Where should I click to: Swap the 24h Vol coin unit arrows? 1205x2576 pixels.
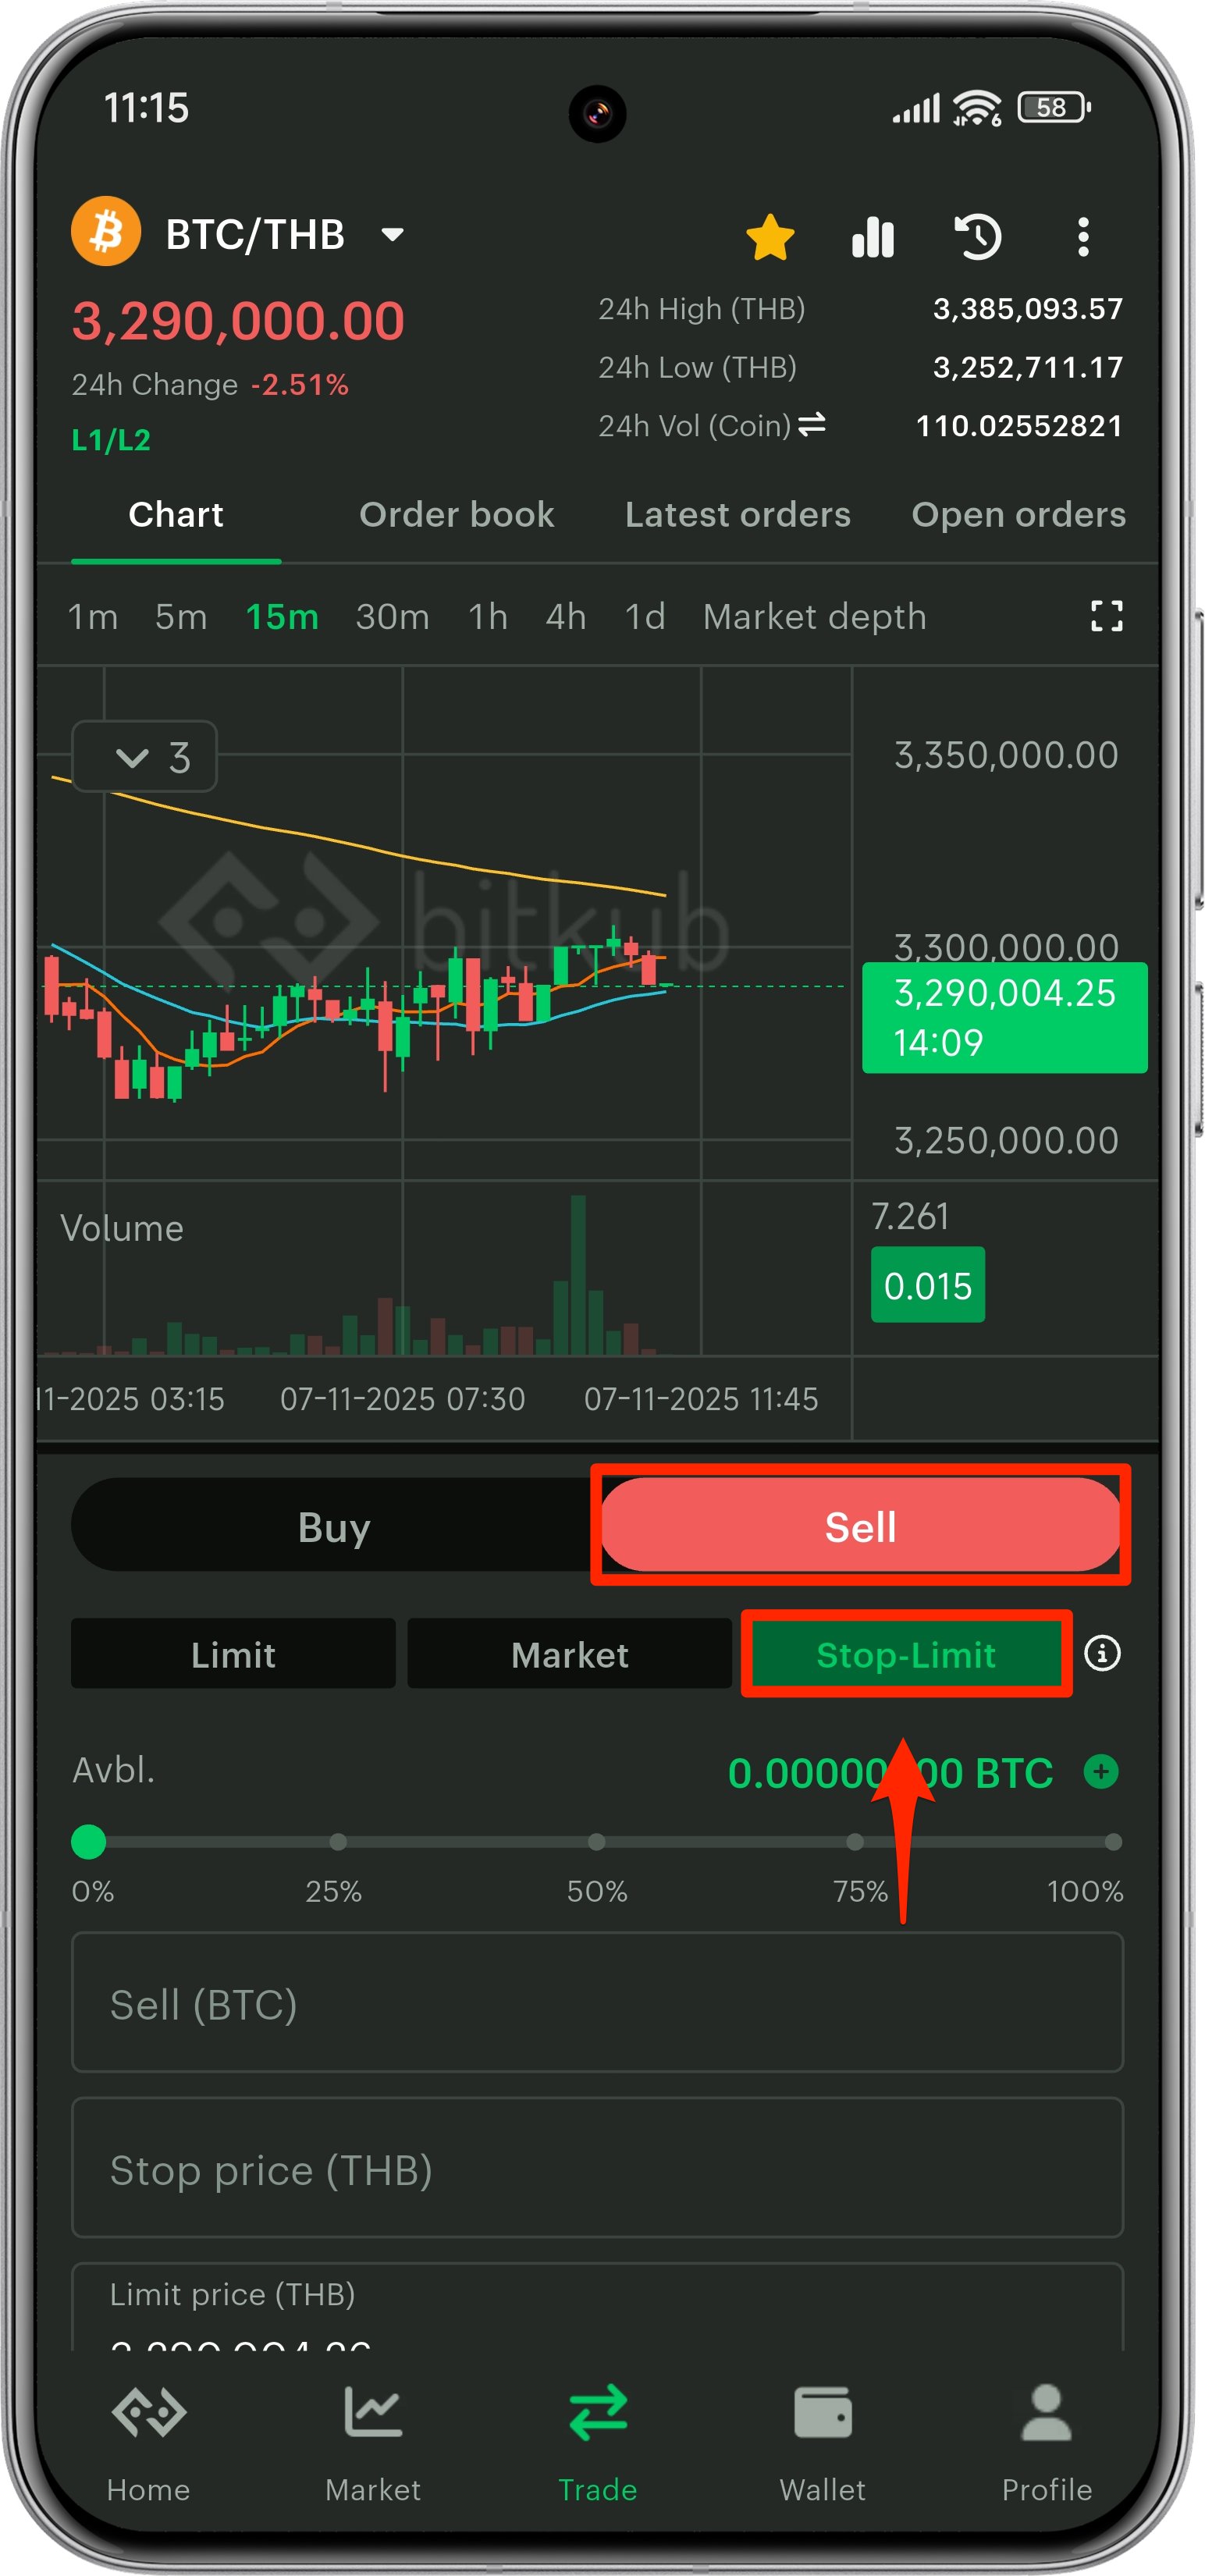click(812, 424)
